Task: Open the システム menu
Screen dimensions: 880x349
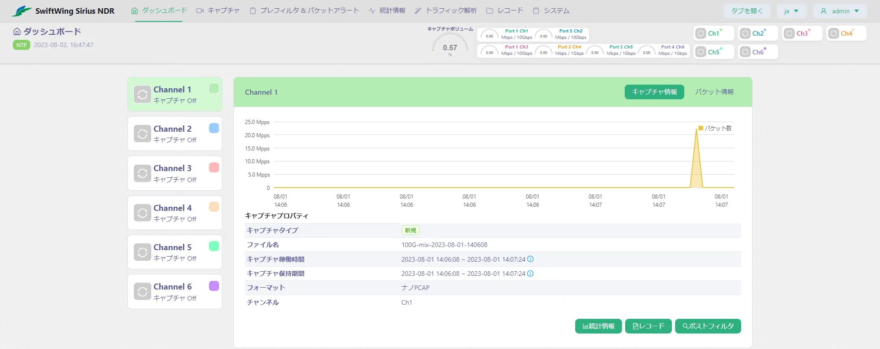Action: (x=551, y=11)
